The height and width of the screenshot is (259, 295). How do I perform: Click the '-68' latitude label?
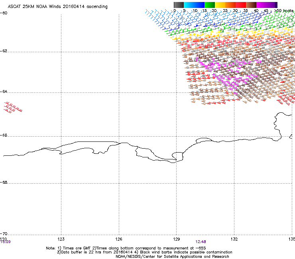click(4, 182)
